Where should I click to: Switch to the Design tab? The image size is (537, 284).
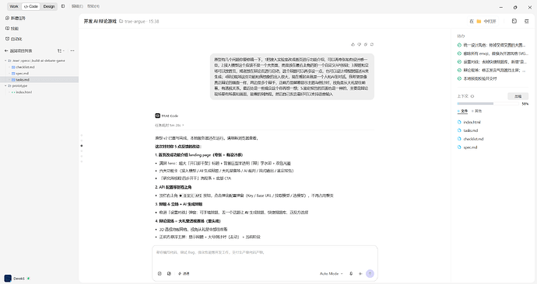(x=49, y=6)
